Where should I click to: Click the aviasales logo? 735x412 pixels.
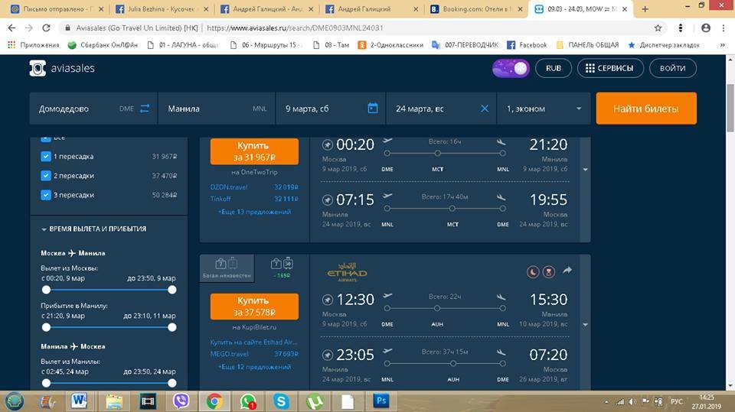pyautogui.click(x=62, y=68)
